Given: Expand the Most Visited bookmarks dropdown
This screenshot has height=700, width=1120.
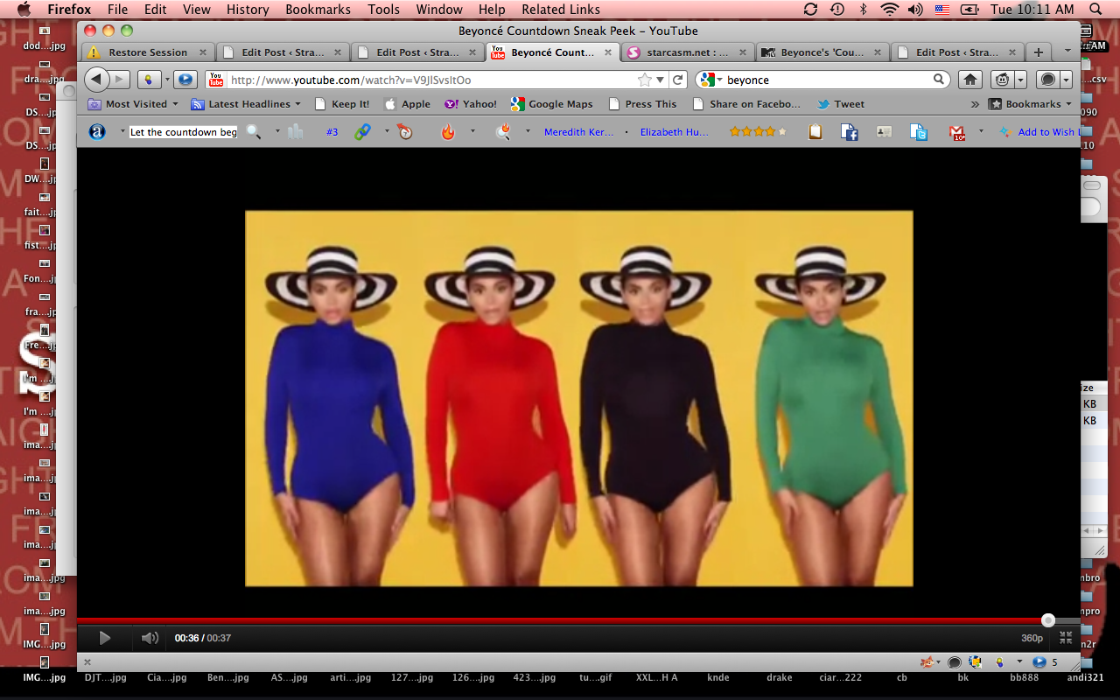Looking at the screenshot, I should tap(135, 104).
